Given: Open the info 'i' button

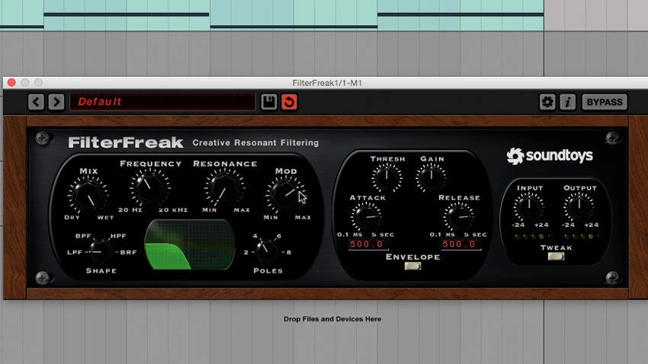Looking at the screenshot, I should tap(567, 101).
